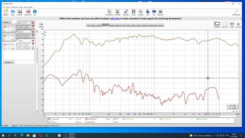Switch to Filtered IR tab
Viewport: 245px width, 138px height.
click(x=119, y=25)
